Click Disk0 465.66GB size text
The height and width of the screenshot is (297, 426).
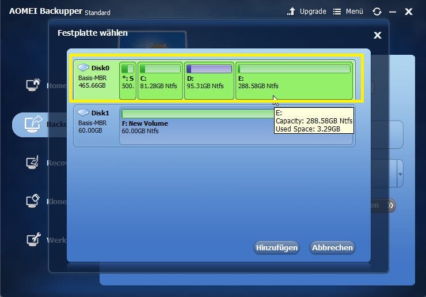click(x=92, y=85)
